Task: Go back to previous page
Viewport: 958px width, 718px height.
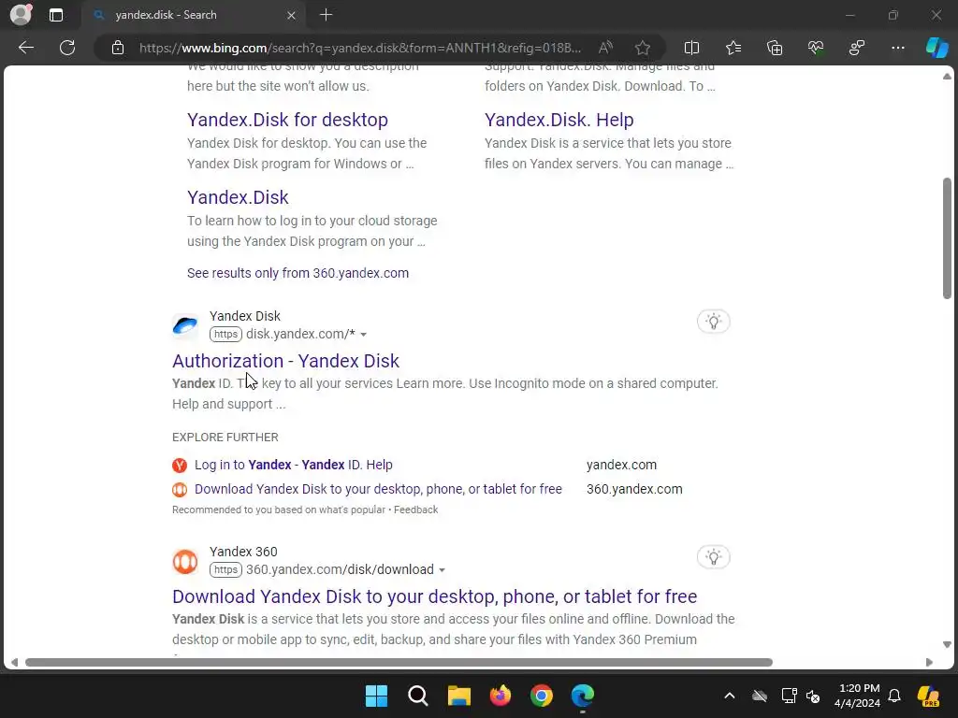Action: click(26, 48)
